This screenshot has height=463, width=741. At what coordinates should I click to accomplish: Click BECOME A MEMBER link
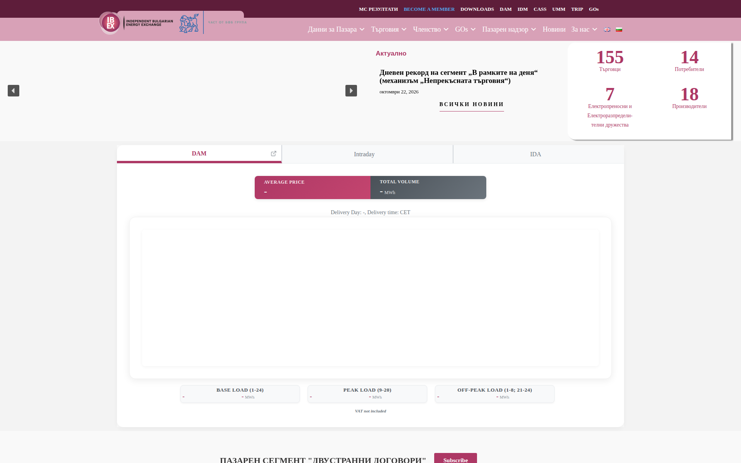pos(429,9)
